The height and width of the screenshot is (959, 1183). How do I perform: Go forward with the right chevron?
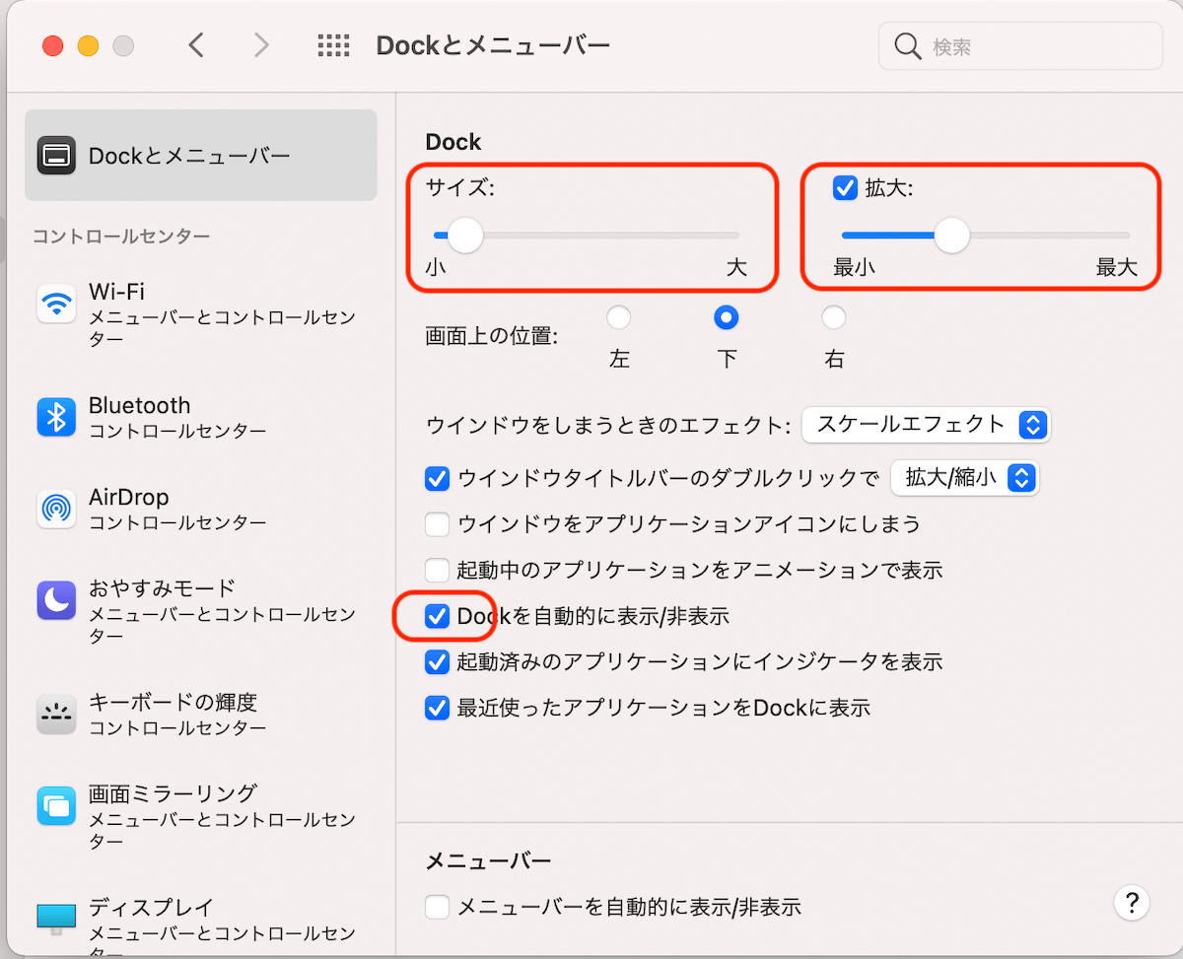pos(261,45)
